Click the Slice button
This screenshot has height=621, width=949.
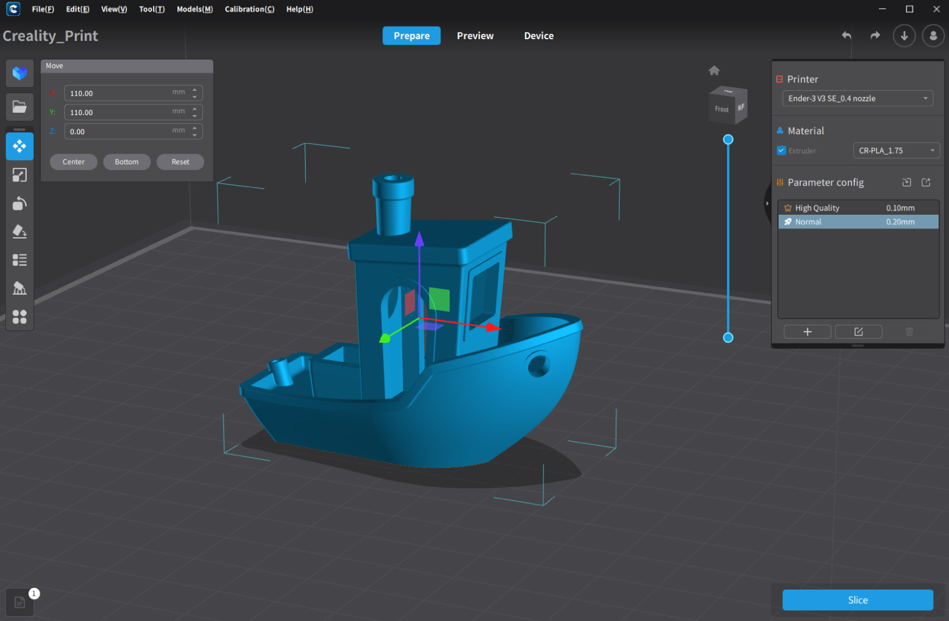pos(858,600)
